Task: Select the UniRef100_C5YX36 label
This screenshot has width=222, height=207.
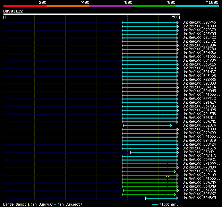Action: tap(199, 106)
